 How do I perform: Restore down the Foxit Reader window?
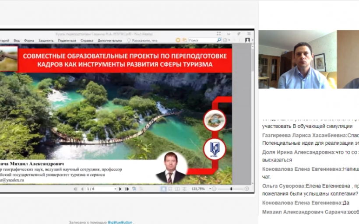(x=239, y=34)
